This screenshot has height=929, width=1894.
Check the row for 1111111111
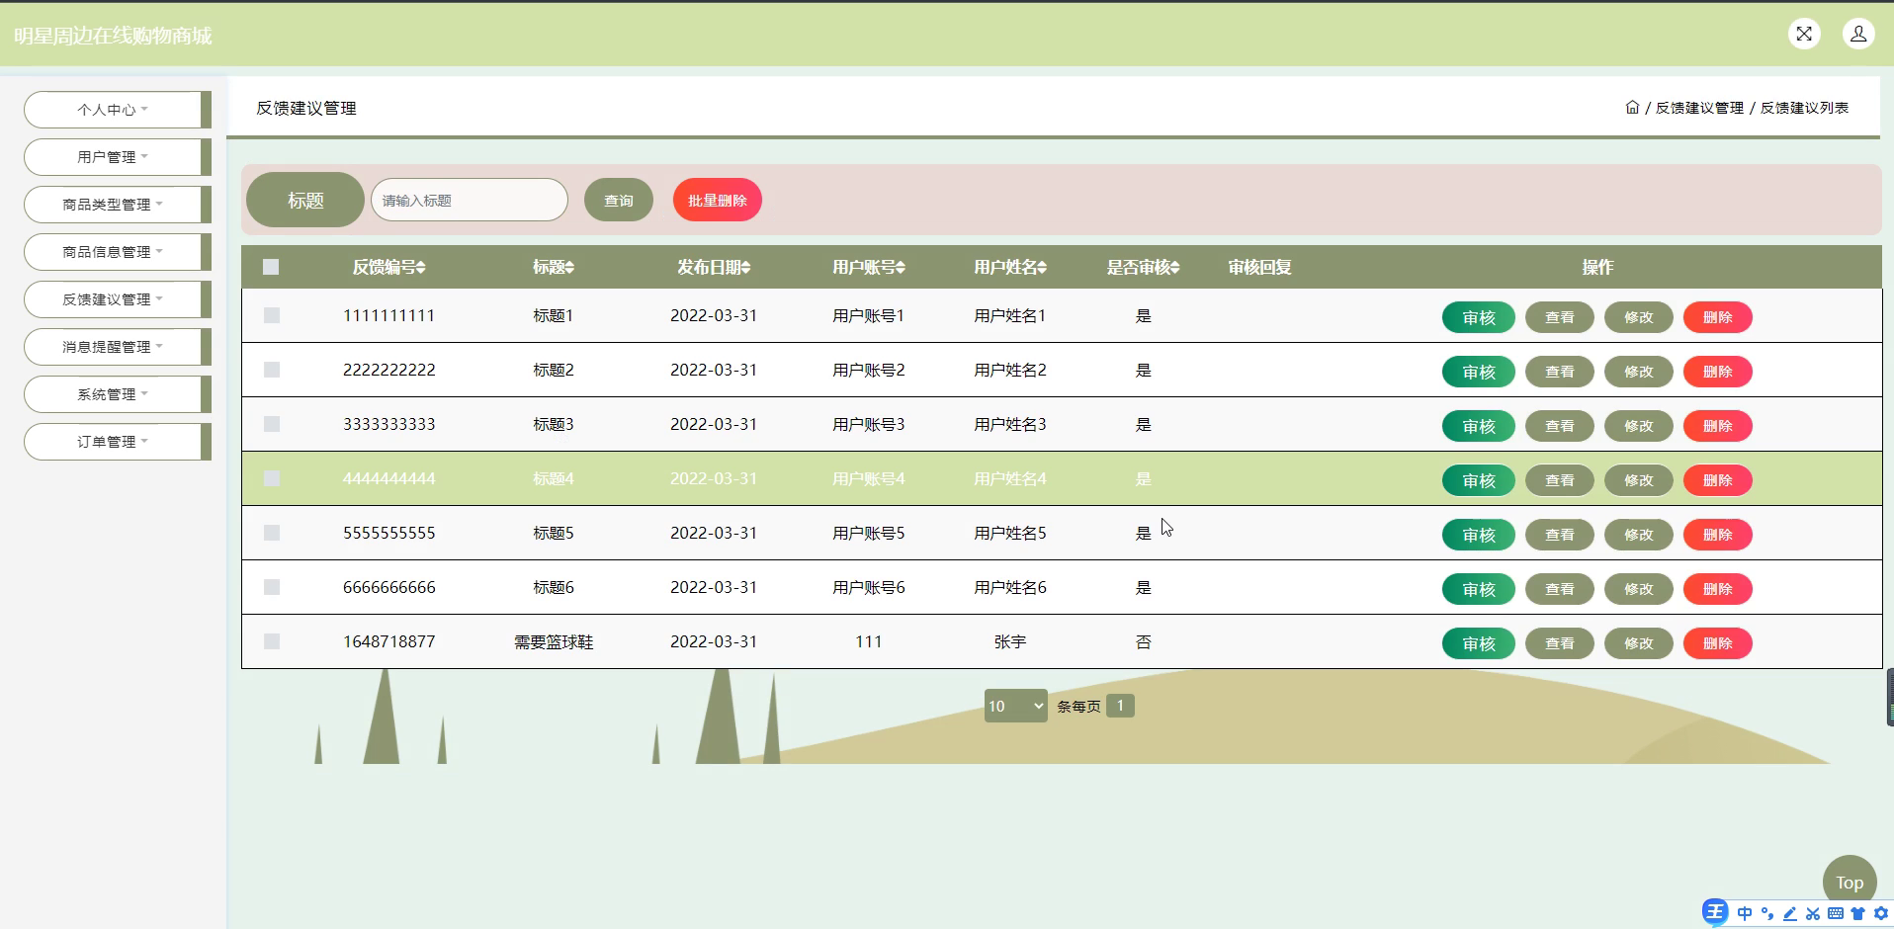coord(272,315)
